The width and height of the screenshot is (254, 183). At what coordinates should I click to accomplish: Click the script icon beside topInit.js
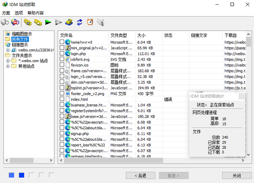pos(67,88)
